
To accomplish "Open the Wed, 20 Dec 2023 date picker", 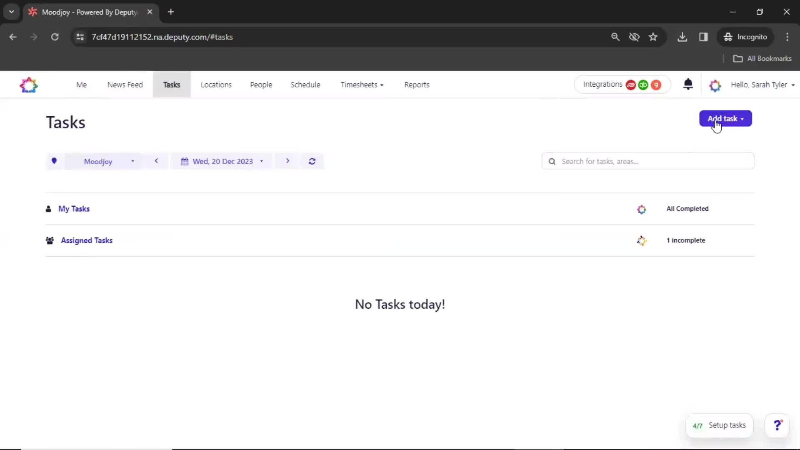I will point(222,161).
